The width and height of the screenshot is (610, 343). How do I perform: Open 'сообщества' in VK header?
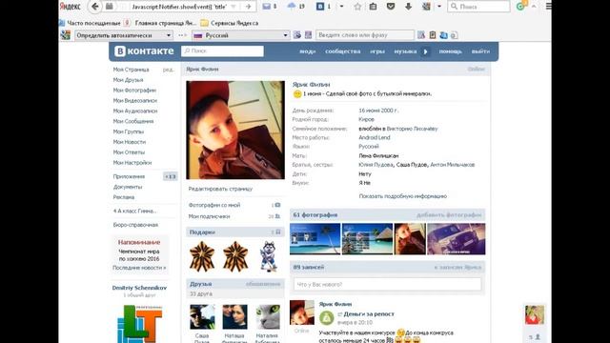point(343,51)
